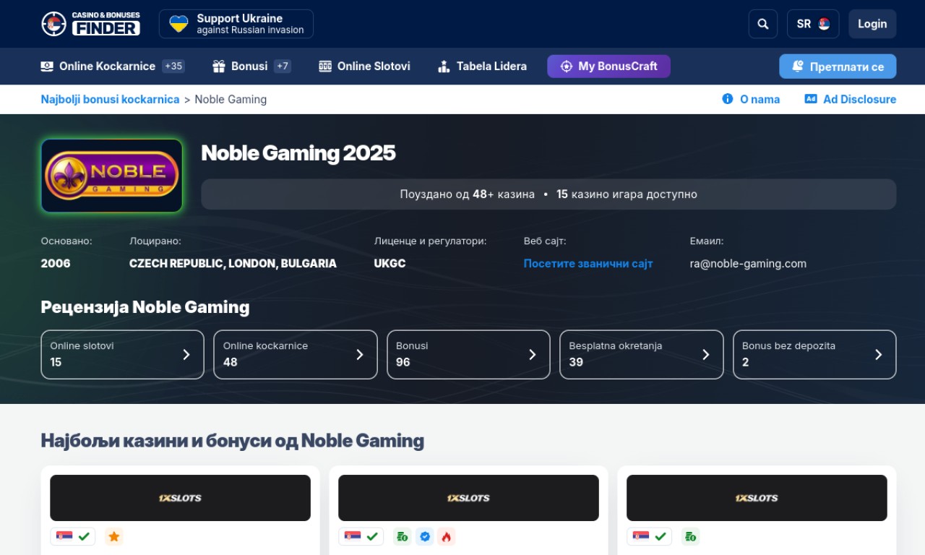Click the O nama info icon
Viewport: 925px width, 555px height.
pos(728,99)
